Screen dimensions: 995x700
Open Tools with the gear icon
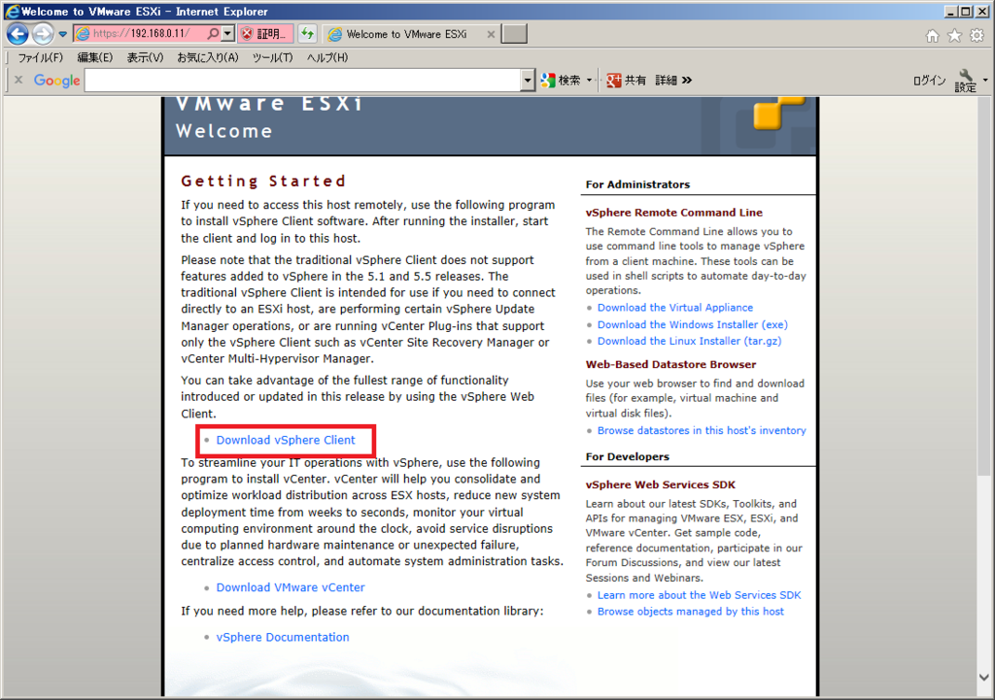(x=978, y=36)
